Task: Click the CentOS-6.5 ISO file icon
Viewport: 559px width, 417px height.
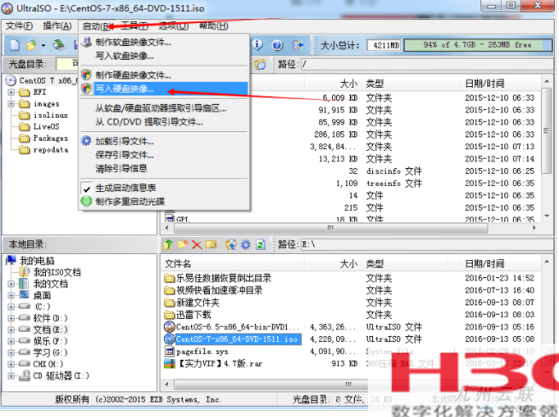Action: tap(169, 327)
